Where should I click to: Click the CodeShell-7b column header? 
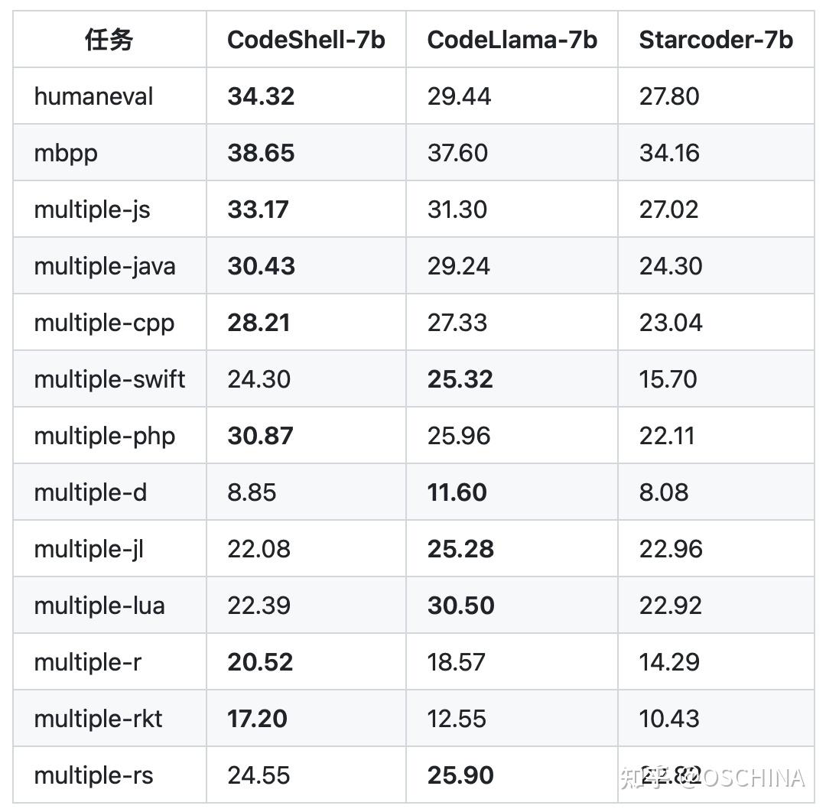pyautogui.click(x=306, y=40)
